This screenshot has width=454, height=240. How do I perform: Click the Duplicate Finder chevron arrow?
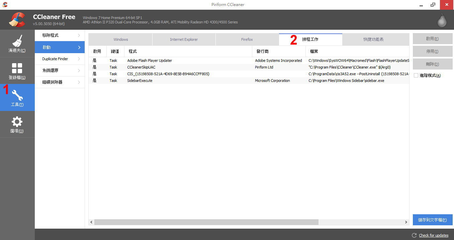tap(79, 59)
